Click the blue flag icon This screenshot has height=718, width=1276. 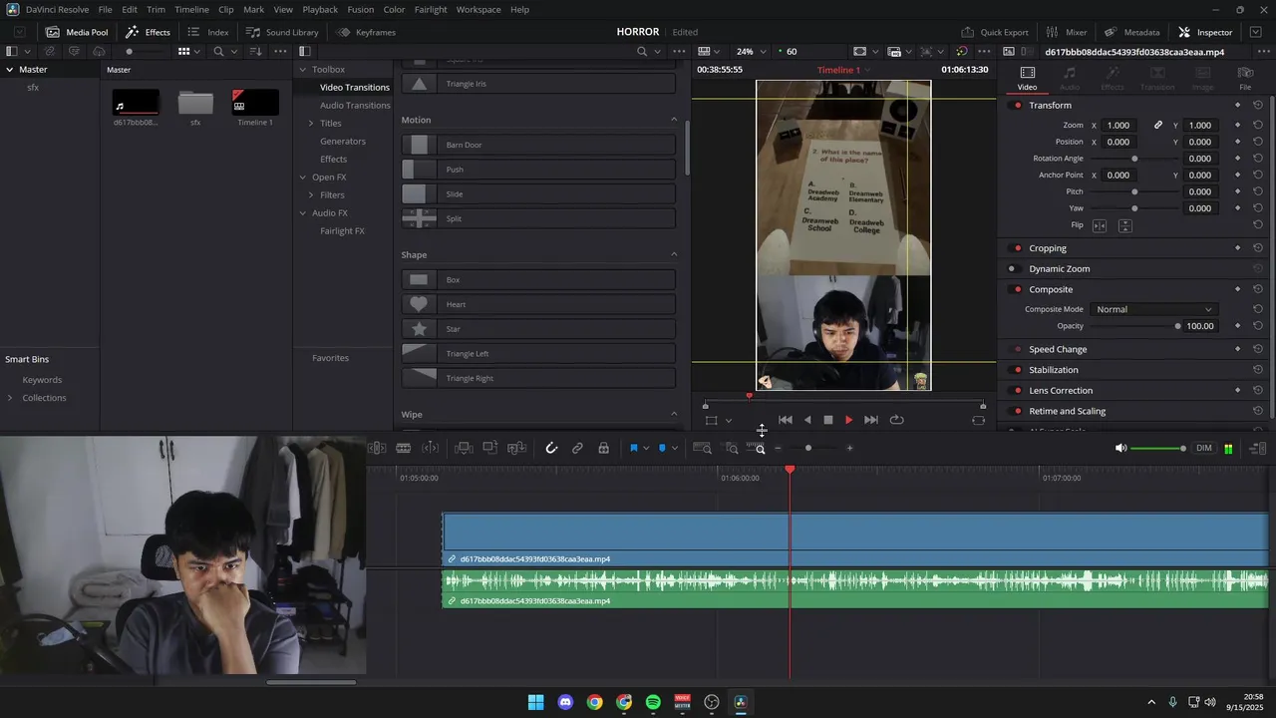pyautogui.click(x=633, y=449)
